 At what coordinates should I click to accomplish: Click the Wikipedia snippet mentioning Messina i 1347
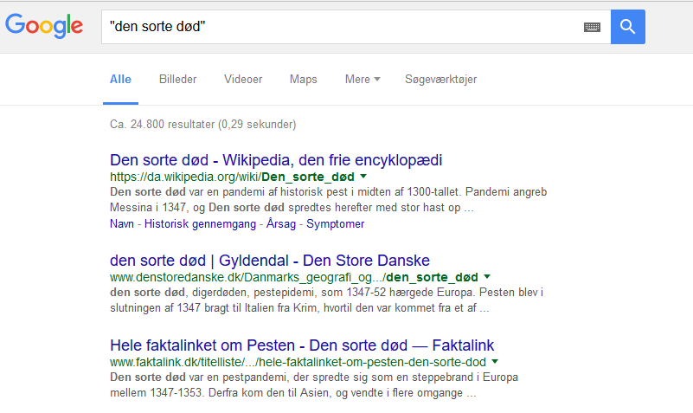329,199
